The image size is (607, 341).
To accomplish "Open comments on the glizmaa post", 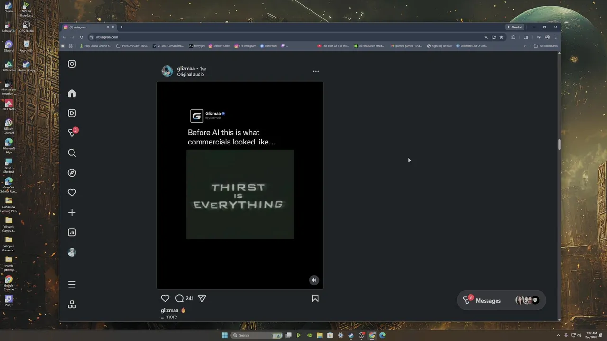I will click(x=179, y=298).
